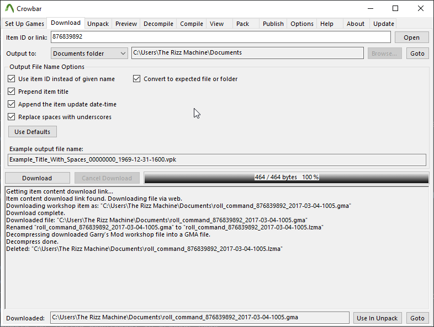Click the 'Deleted:' lzma log line
434x327 pixels.
point(144,249)
